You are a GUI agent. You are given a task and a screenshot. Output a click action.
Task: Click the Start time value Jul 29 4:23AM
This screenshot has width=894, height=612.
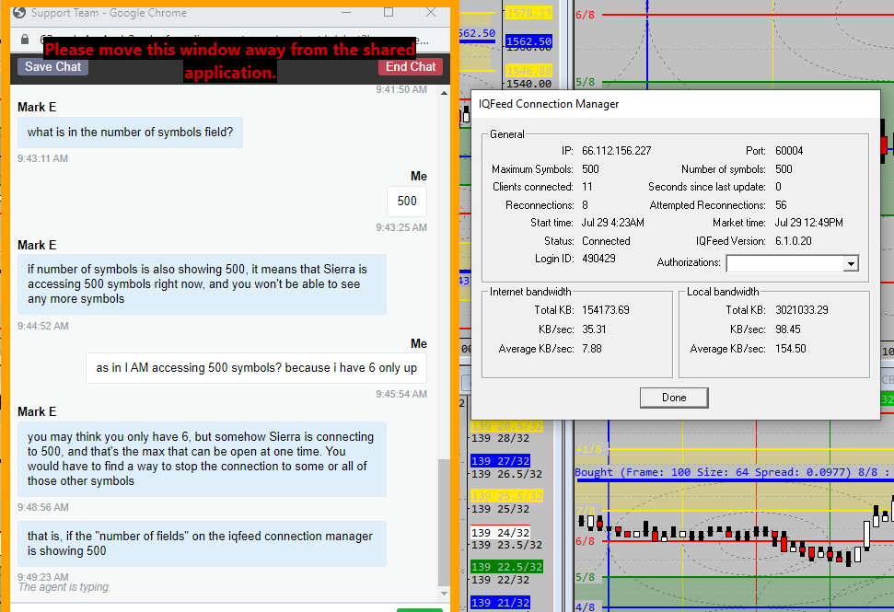[613, 222]
